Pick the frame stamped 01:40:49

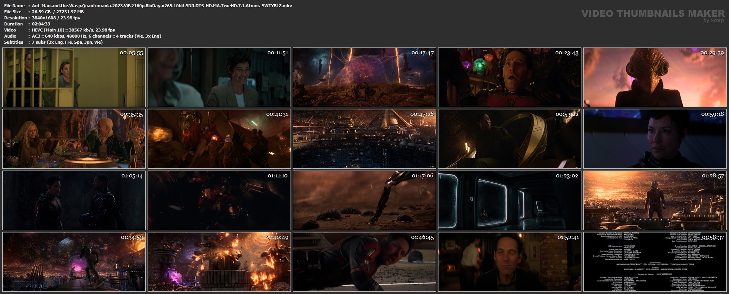point(219,262)
